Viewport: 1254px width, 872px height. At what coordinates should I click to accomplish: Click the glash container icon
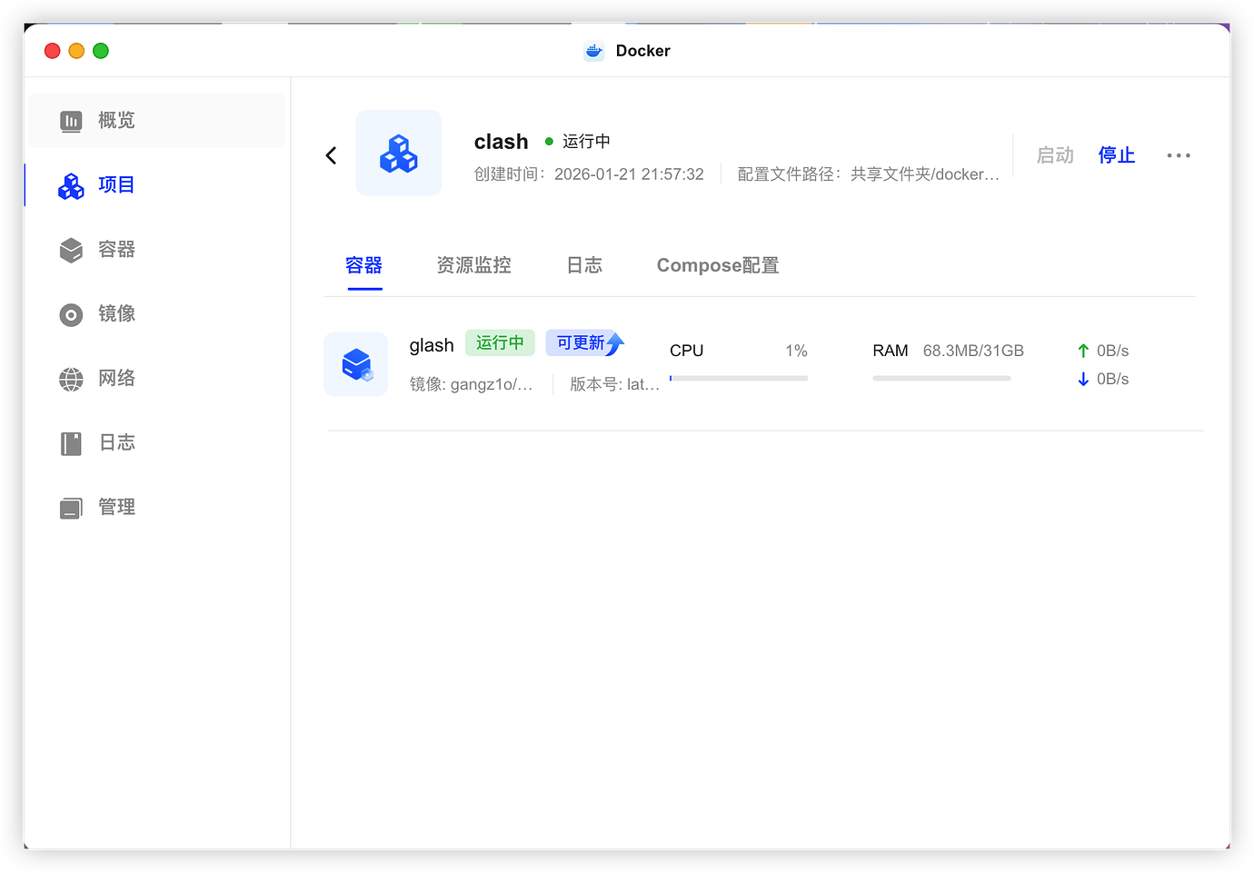point(356,364)
